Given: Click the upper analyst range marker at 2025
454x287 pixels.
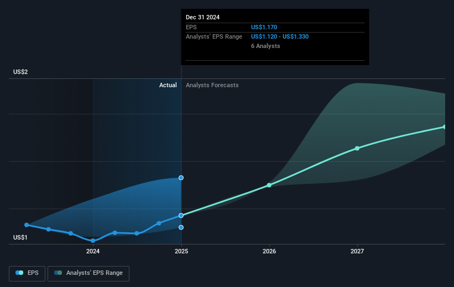Looking at the screenshot, I should coord(181,178).
